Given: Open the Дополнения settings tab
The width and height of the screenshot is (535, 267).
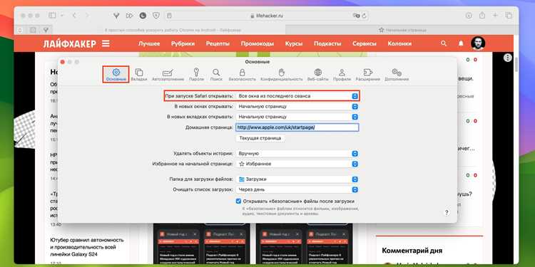Looking at the screenshot, I should (397, 75).
